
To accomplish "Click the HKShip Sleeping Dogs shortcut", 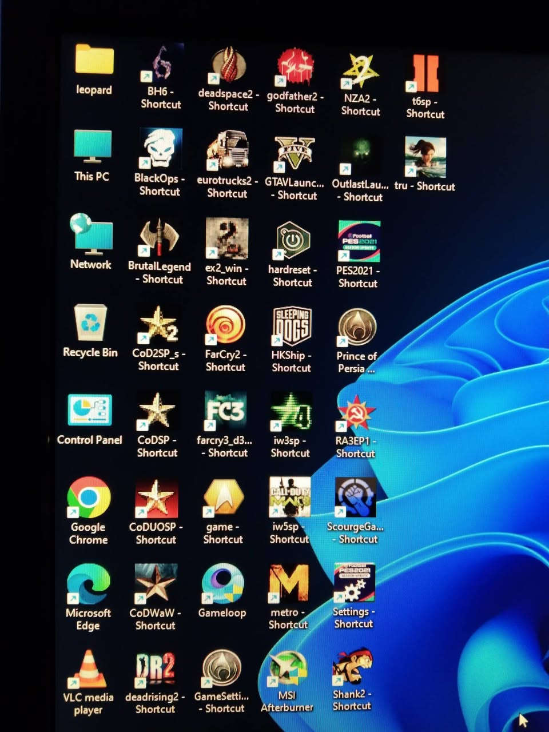I will [x=292, y=326].
